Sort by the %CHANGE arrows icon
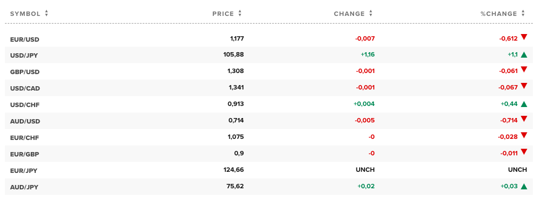Screen dimensions: 546x202 tap(523, 14)
